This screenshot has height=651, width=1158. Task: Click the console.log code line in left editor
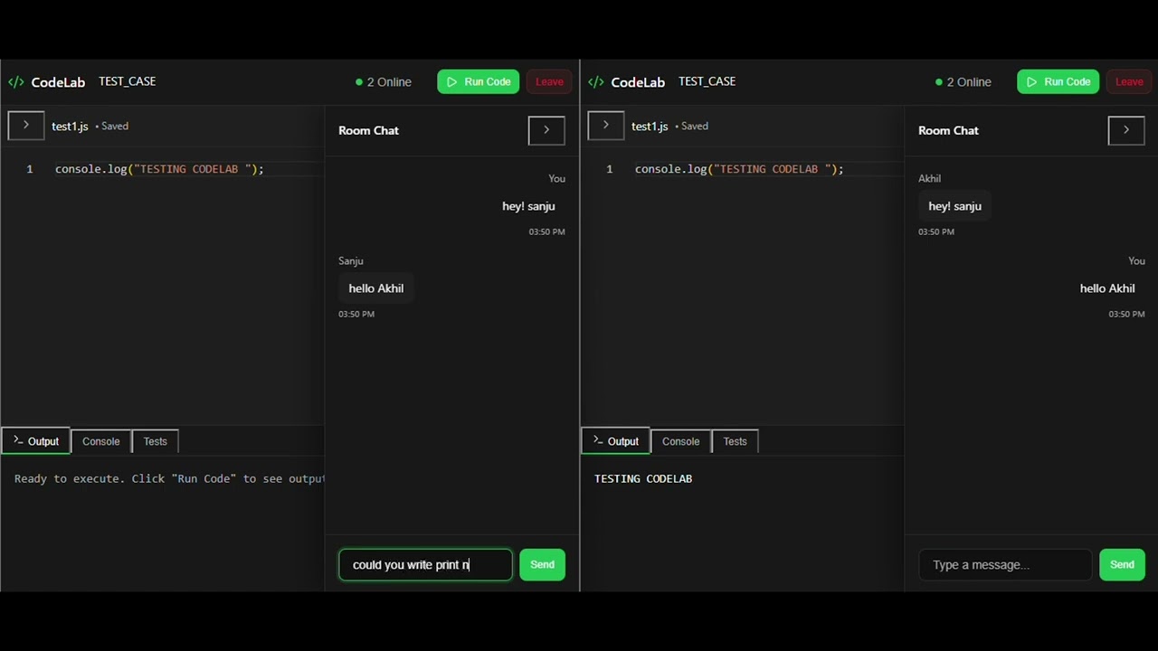[x=159, y=169]
